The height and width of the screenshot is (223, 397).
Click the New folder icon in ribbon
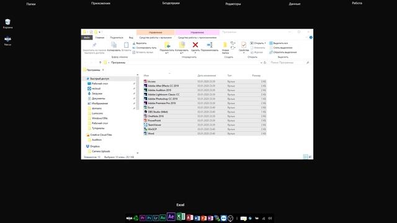pos(225,45)
